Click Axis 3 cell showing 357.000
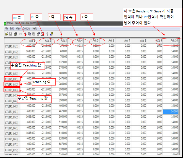The width and height of the screenshot is (183, 158). pos(60,95)
